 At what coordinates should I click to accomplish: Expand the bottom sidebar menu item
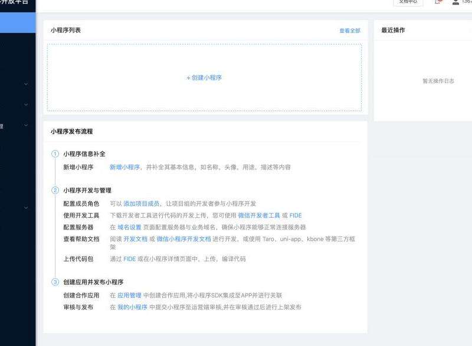tap(25, 206)
